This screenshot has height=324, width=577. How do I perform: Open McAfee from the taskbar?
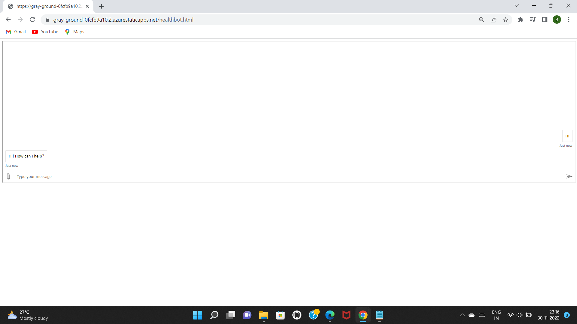pyautogui.click(x=346, y=315)
